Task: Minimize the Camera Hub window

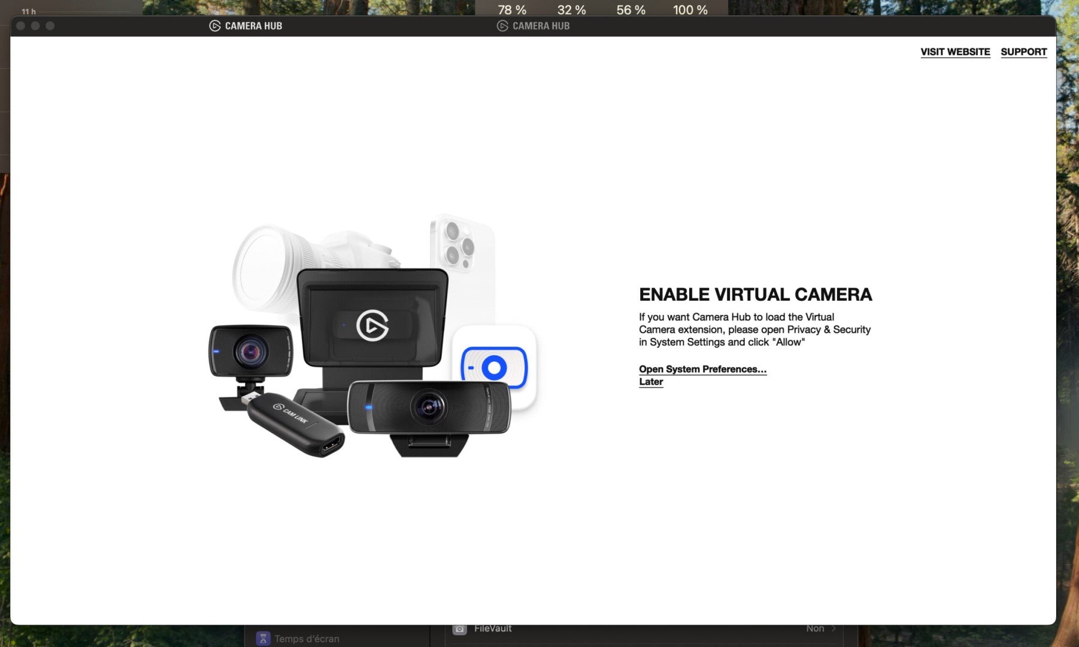Action: point(35,26)
